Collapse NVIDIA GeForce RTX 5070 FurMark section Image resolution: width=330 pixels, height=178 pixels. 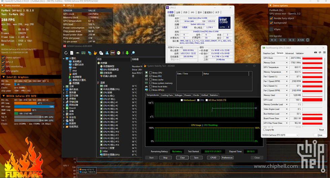4,96
